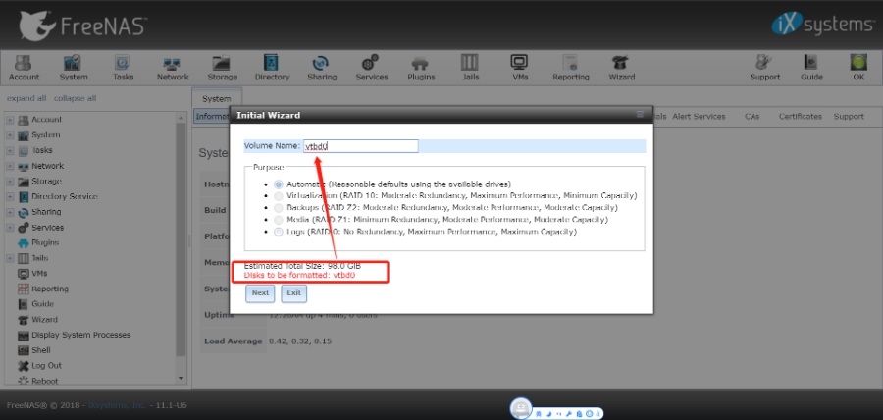Expand the Jails node in sidebar
This screenshot has height=420, width=883.
10,258
